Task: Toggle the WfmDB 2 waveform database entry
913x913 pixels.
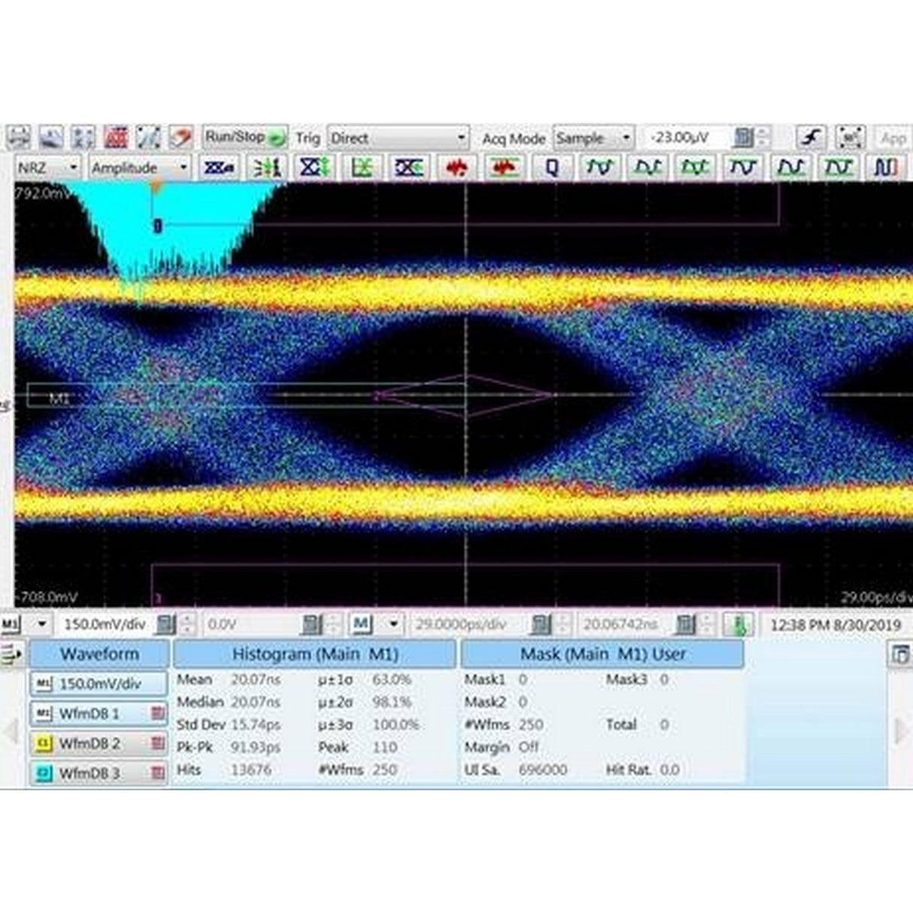Action: [99, 743]
